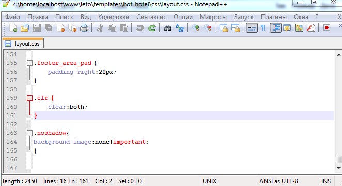Collapse the .noshadow block
This screenshot has height=186, width=342.
coord(29,133)
